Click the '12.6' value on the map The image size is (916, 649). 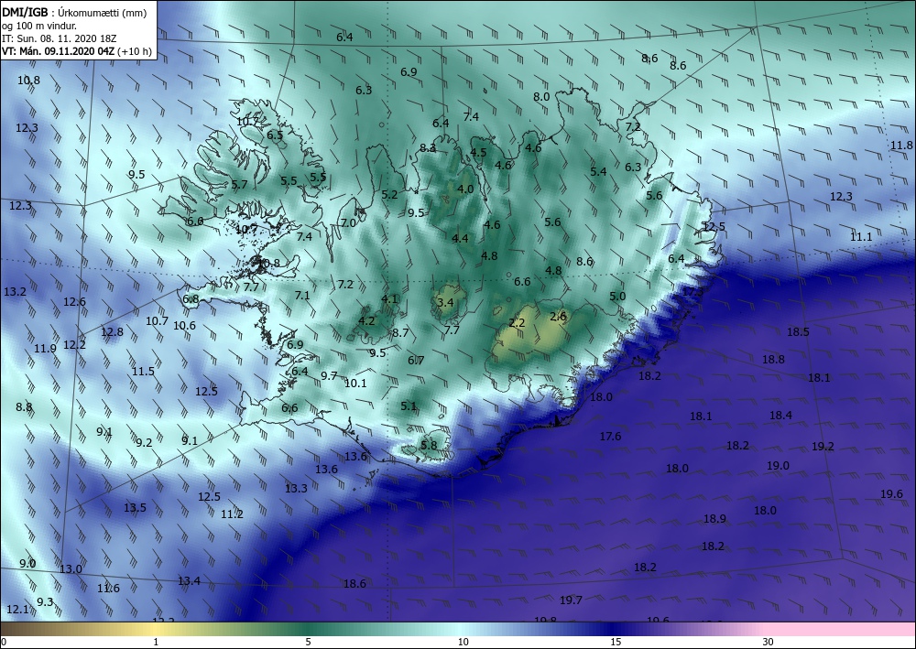click(75, 302)
